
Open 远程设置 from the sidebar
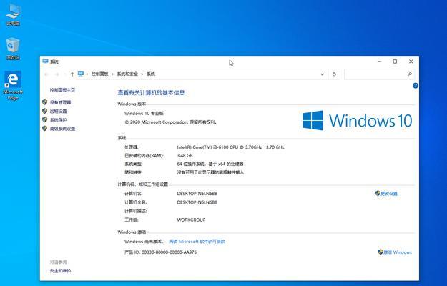58,111
